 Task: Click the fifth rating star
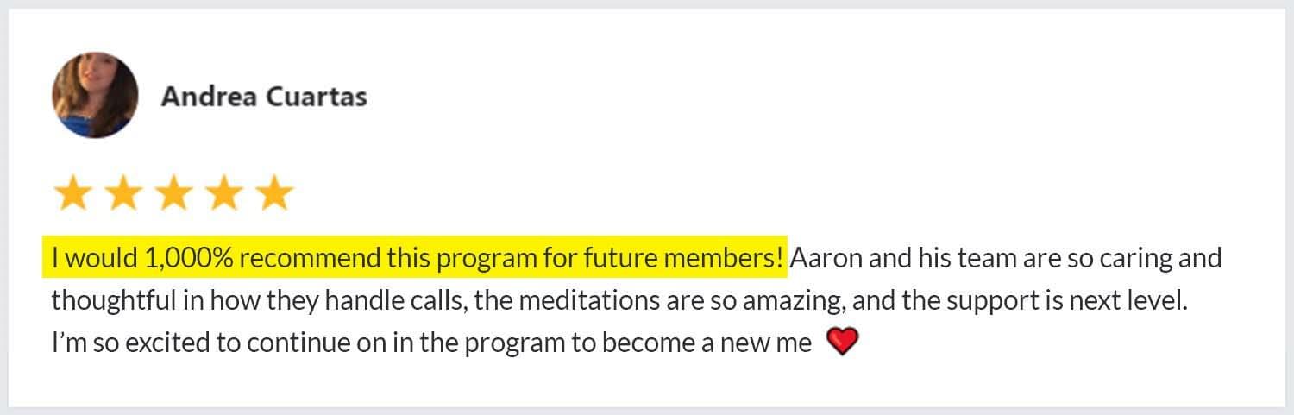coord(275,193)
